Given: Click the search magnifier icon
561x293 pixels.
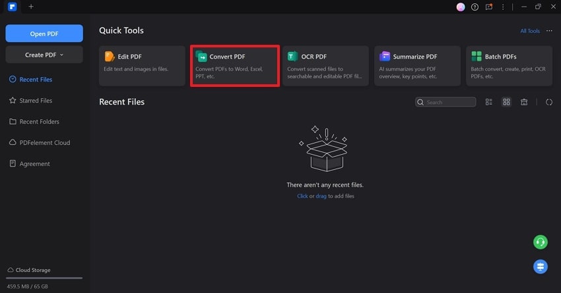Looking at the screenshot, I should coord(420,102).
